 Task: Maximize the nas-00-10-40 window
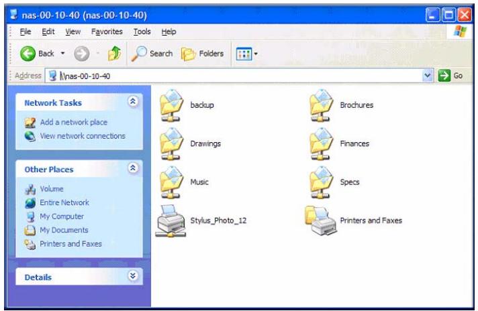(x=448, y=15)
